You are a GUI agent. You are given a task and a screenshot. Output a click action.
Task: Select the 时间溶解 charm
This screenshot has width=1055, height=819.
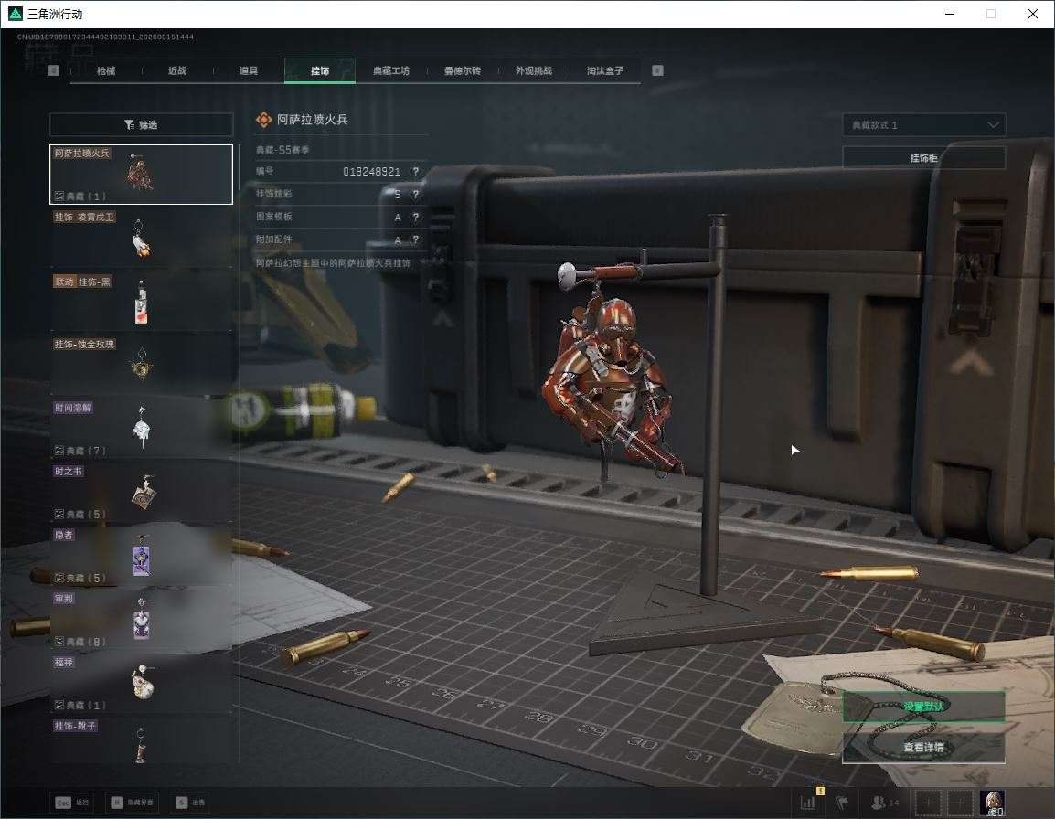142,429
